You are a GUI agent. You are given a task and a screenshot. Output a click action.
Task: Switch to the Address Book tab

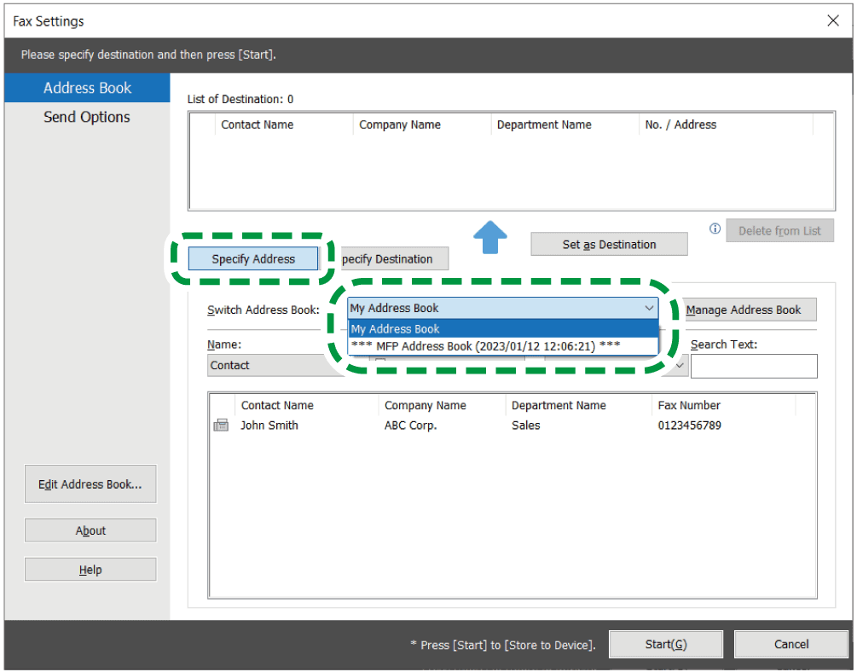pos(87,88)
